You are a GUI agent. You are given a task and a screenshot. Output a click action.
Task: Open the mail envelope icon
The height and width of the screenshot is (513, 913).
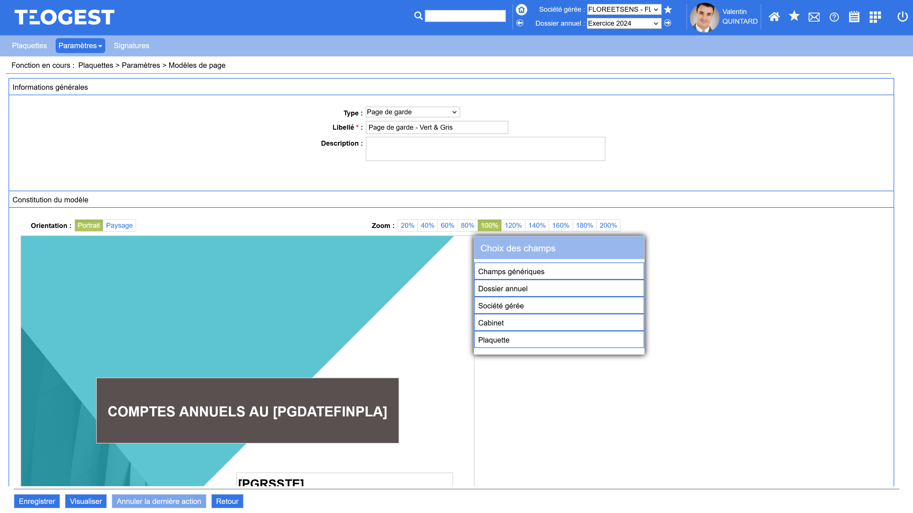click(814, 17)
